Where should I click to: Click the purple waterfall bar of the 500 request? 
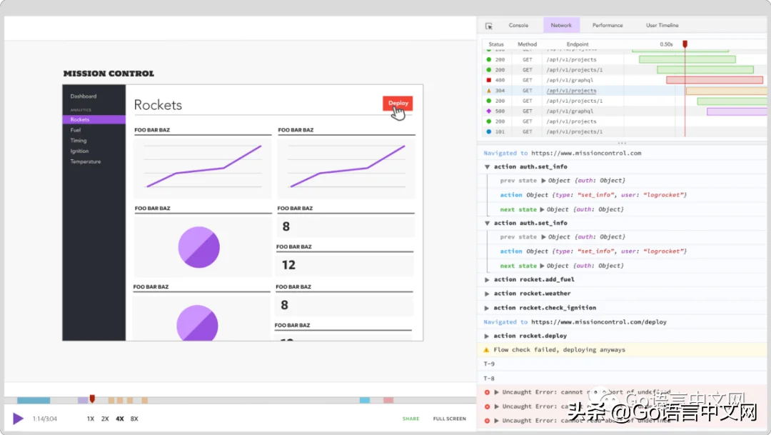[737, 111]
